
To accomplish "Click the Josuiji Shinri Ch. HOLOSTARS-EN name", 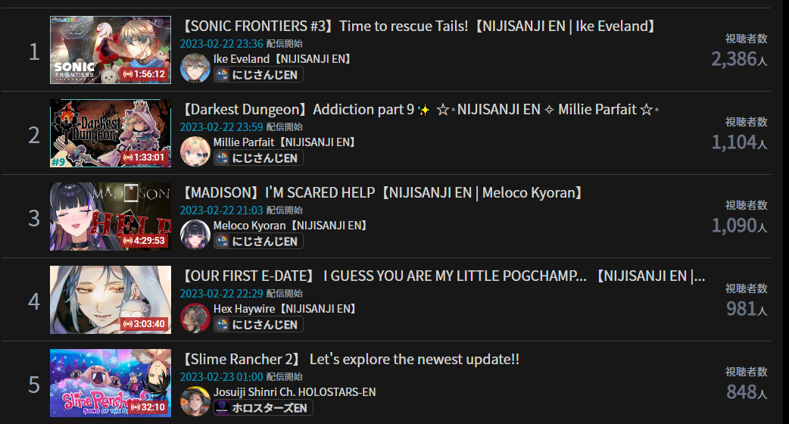I will pos(295,391).
